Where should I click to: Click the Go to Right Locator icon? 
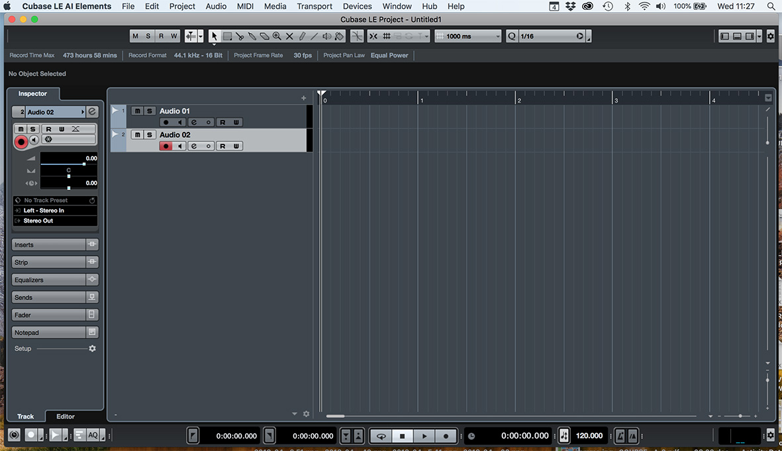pyautogui.click(x=269, y=436)
